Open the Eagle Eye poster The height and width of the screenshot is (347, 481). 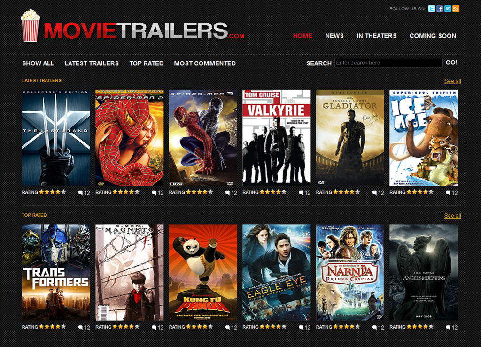[276, 273]
